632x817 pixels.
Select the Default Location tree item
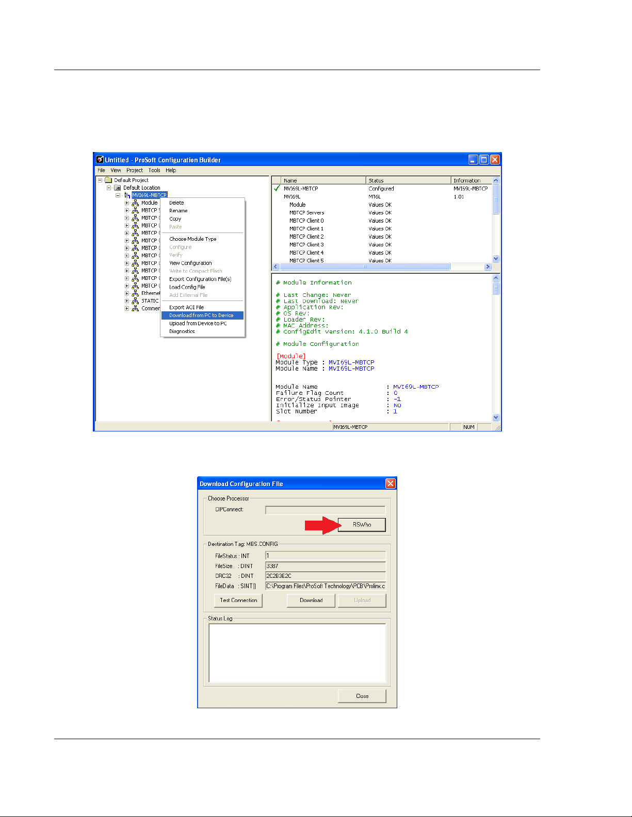141,188
